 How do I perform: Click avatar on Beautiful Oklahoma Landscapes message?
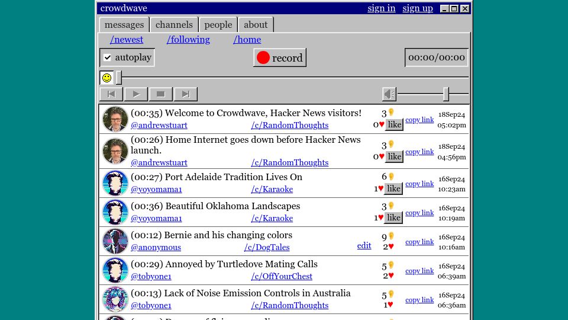115,212
